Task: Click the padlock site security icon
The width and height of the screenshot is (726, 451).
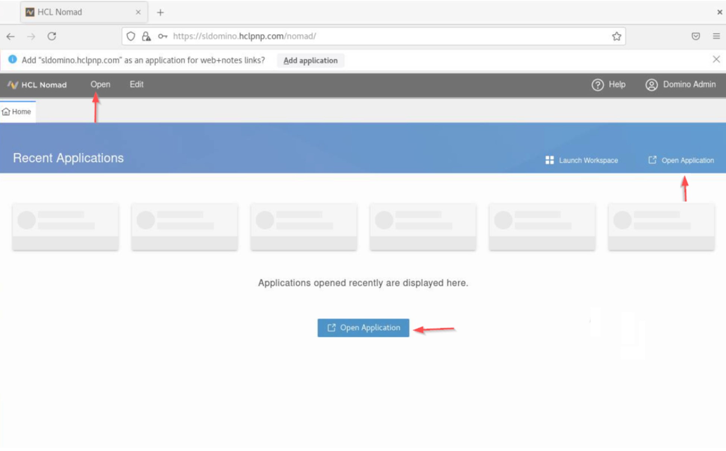Action: (146, 36)
